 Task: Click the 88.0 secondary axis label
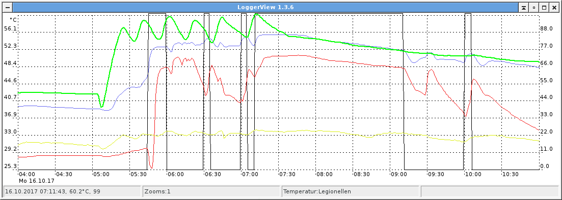[547, 28]
